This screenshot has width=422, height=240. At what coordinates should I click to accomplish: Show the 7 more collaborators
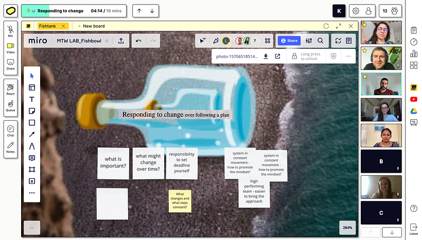click(255, 41)
